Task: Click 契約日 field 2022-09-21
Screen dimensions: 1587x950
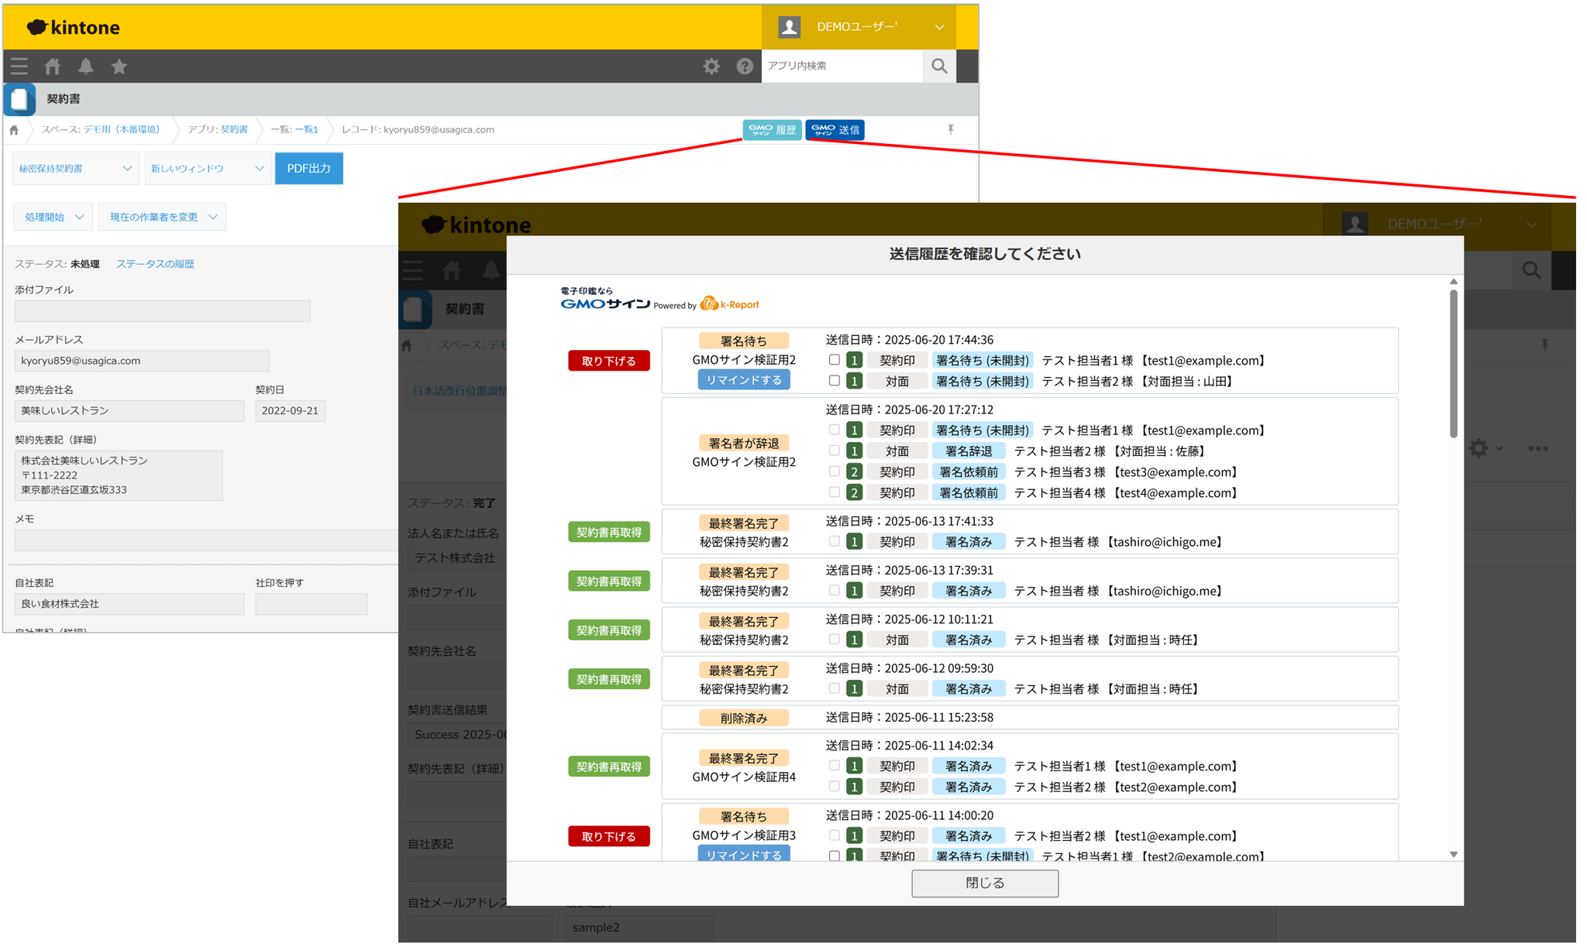Action: [x=290, y=410]
